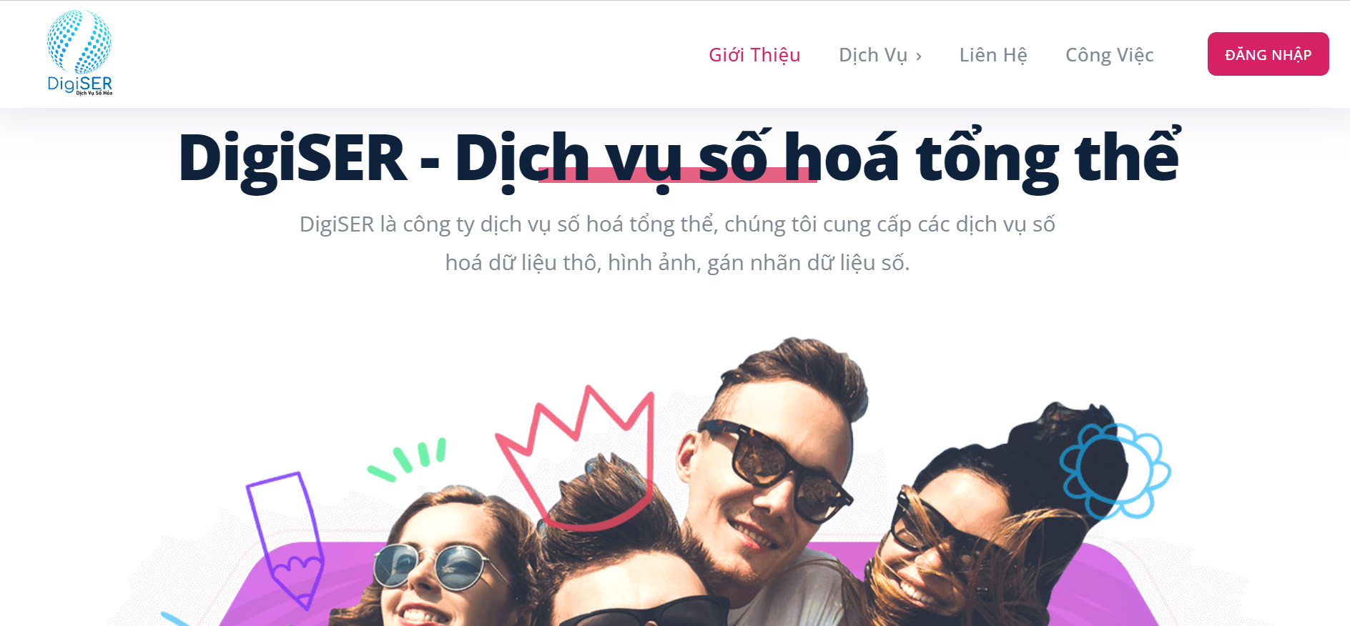Click the blue flower doodle icon

tap(1115, 470)
